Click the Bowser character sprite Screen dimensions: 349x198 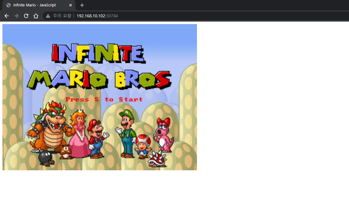pos(50,127)
